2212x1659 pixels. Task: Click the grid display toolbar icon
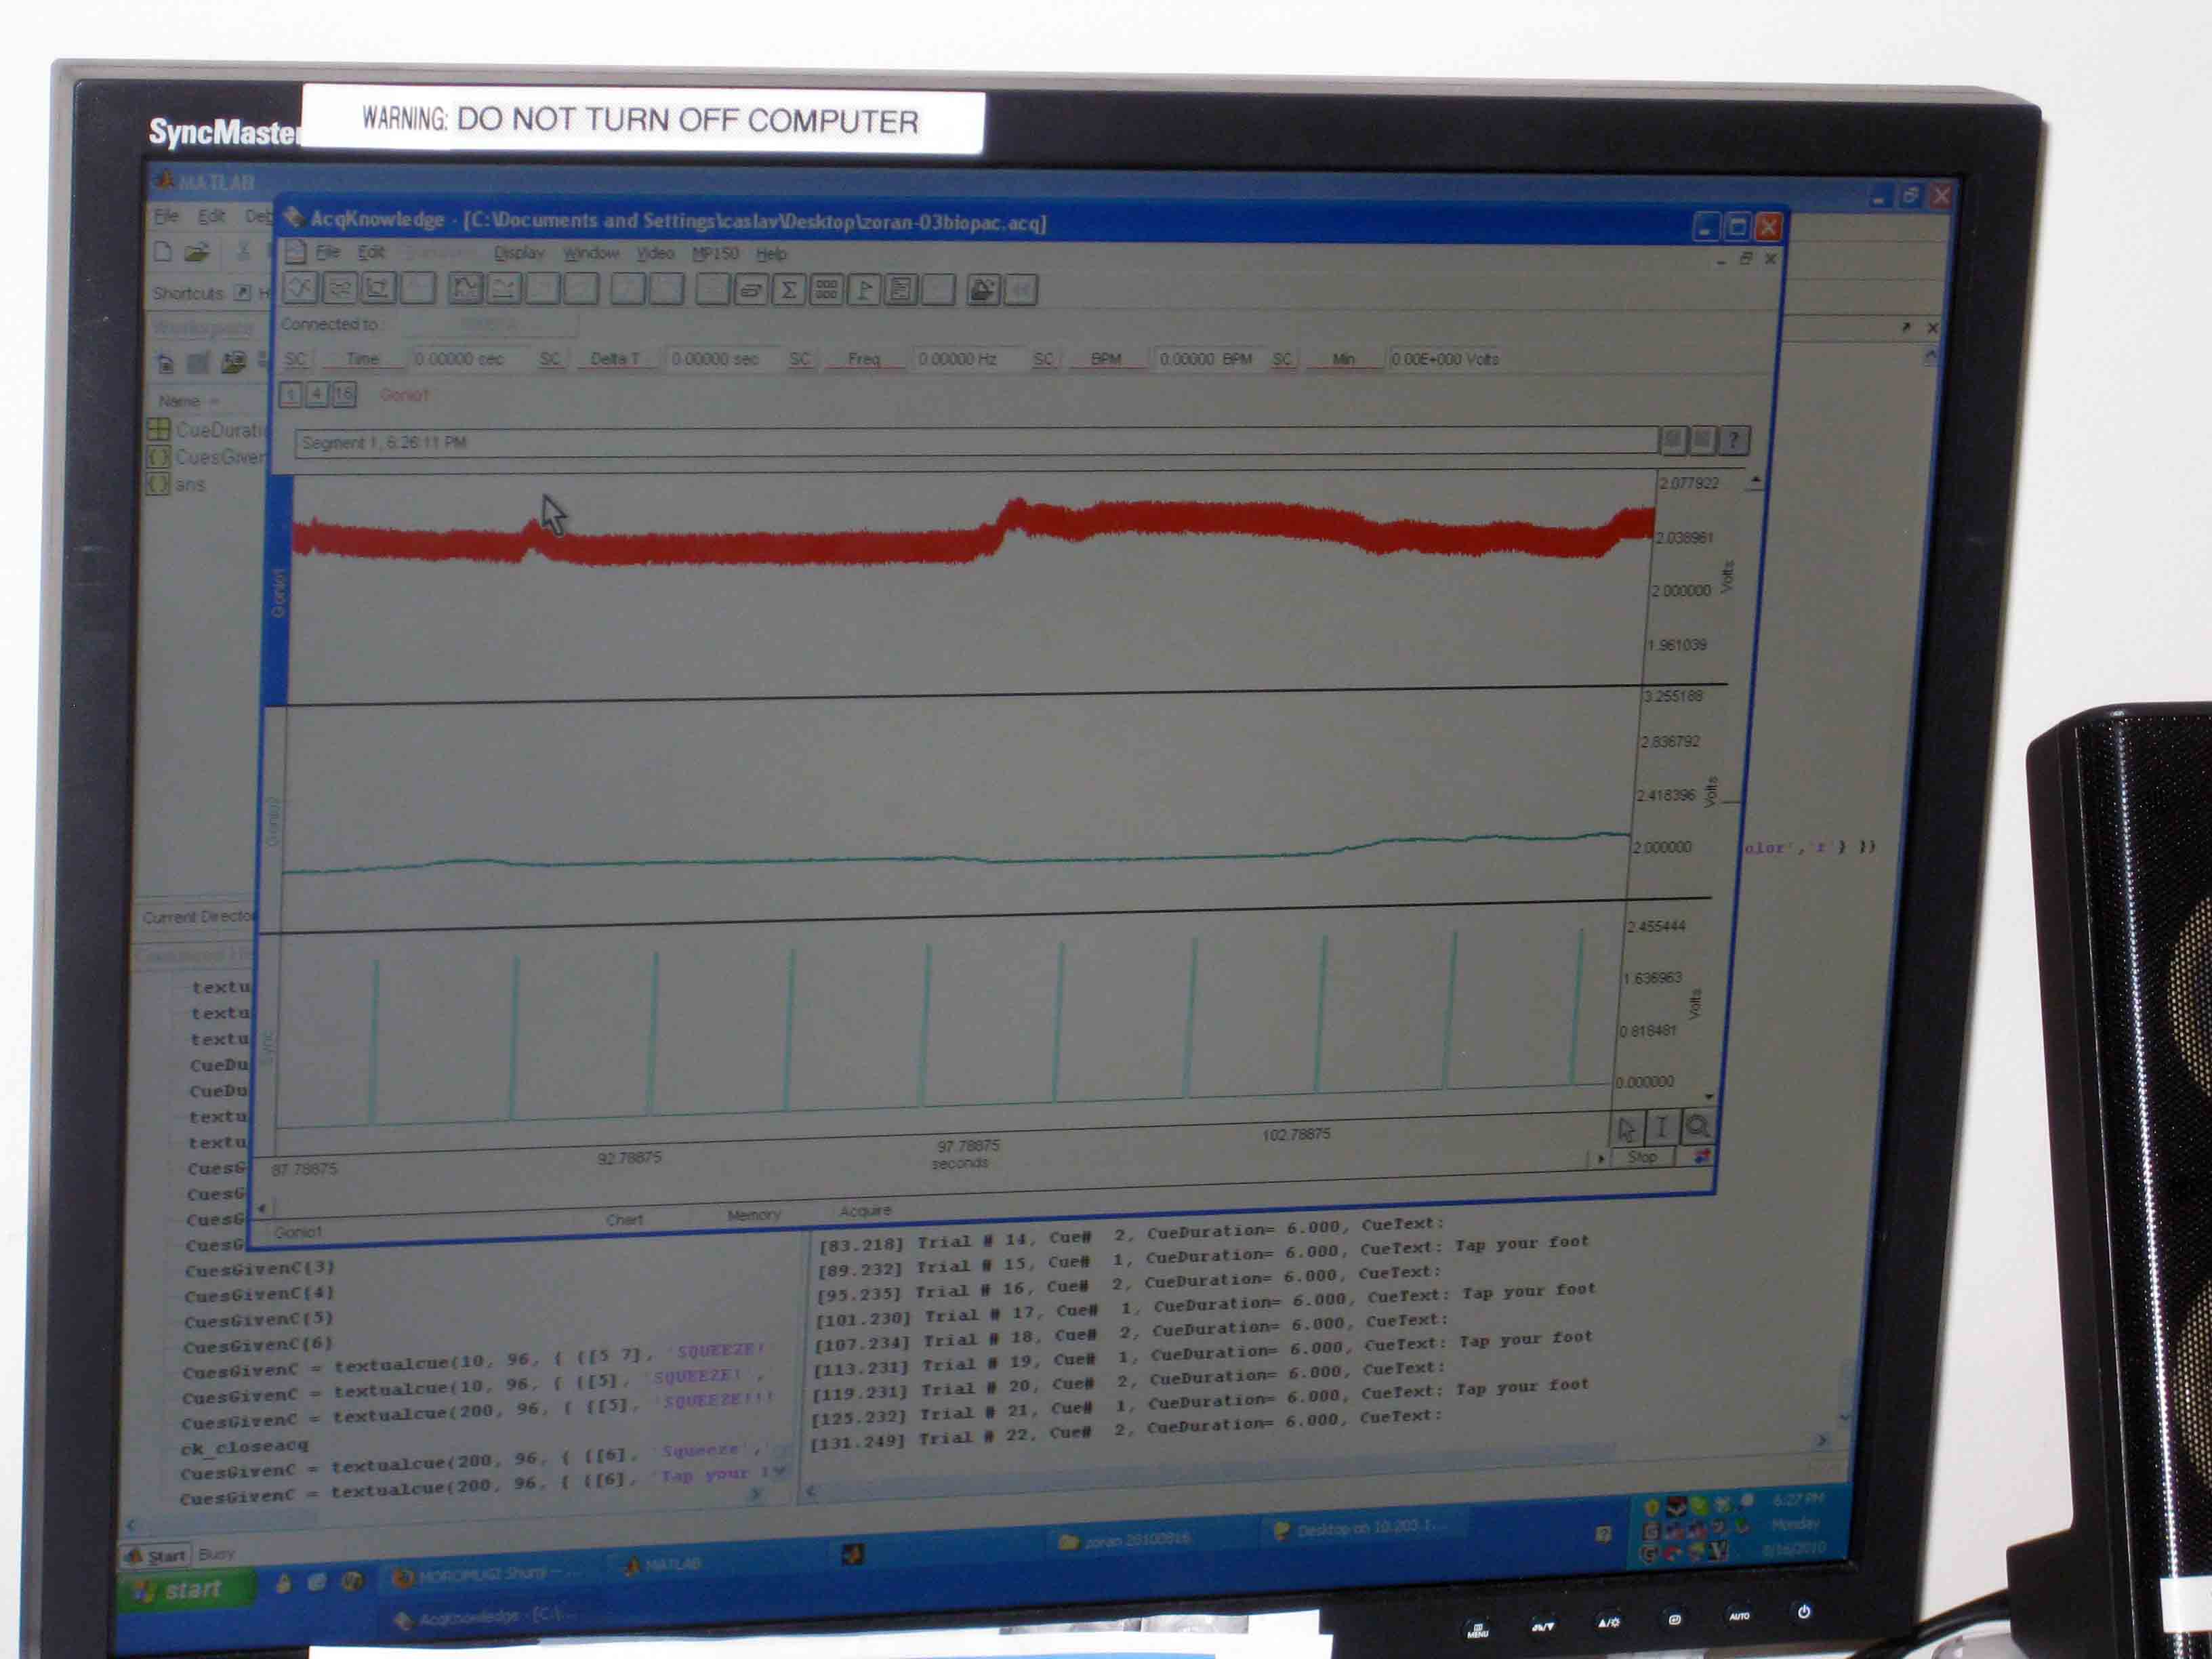pos(826,290)
